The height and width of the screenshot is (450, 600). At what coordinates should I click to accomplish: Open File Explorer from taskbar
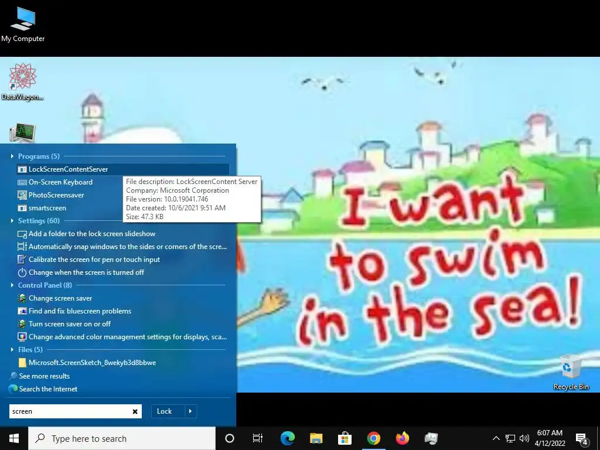pos(316,438)
